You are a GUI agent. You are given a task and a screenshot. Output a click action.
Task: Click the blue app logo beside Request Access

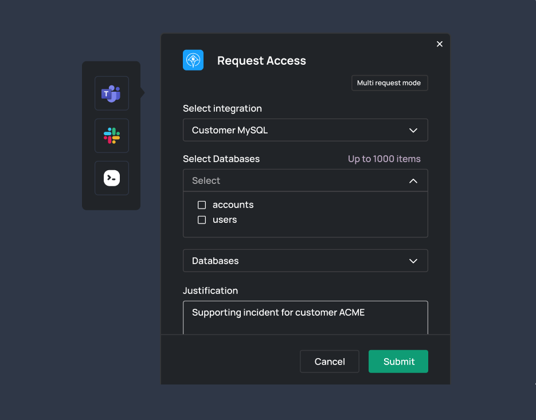click(x=193, y=60)
